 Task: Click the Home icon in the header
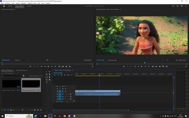coord(4,6)
